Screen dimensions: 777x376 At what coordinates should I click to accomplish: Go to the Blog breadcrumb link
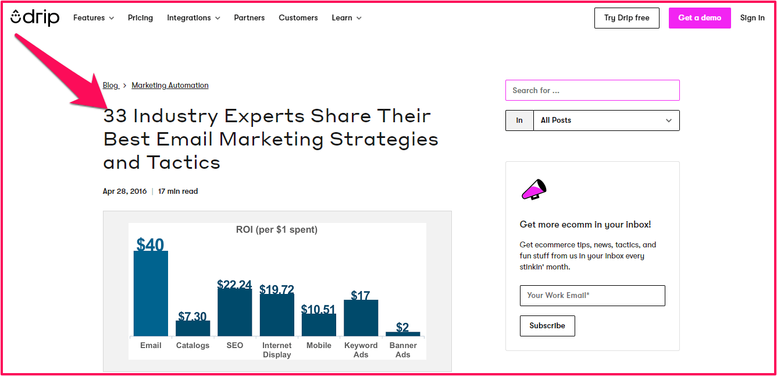click(111, 86)
